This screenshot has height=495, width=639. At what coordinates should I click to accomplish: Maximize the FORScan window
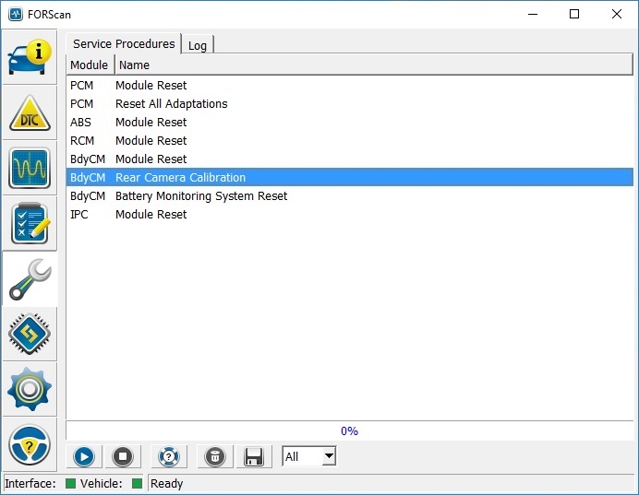tap(574, 14)
